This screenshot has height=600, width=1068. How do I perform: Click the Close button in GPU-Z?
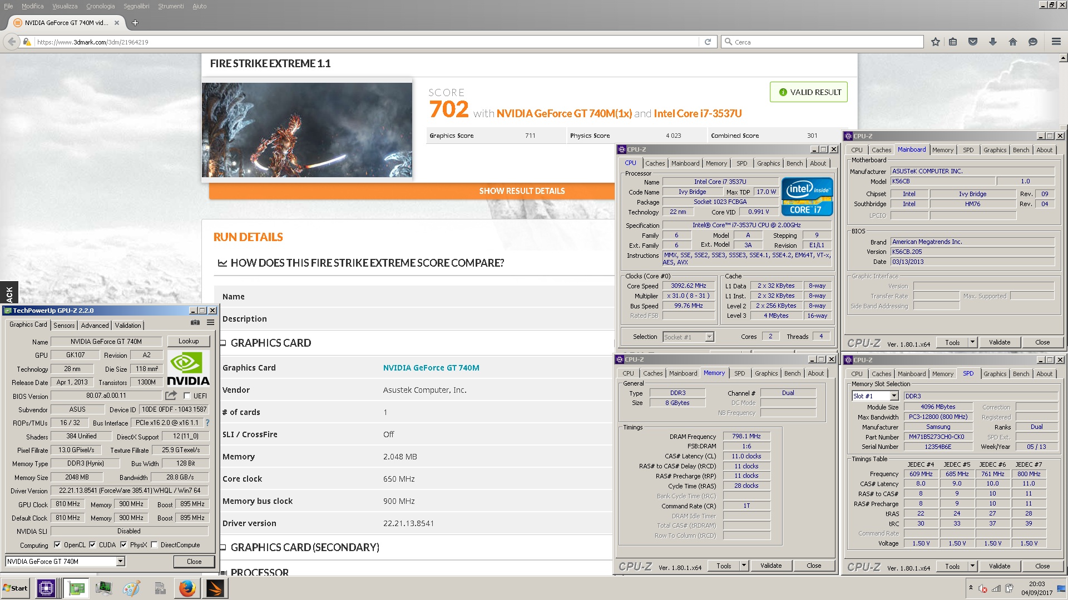(194, 562)
